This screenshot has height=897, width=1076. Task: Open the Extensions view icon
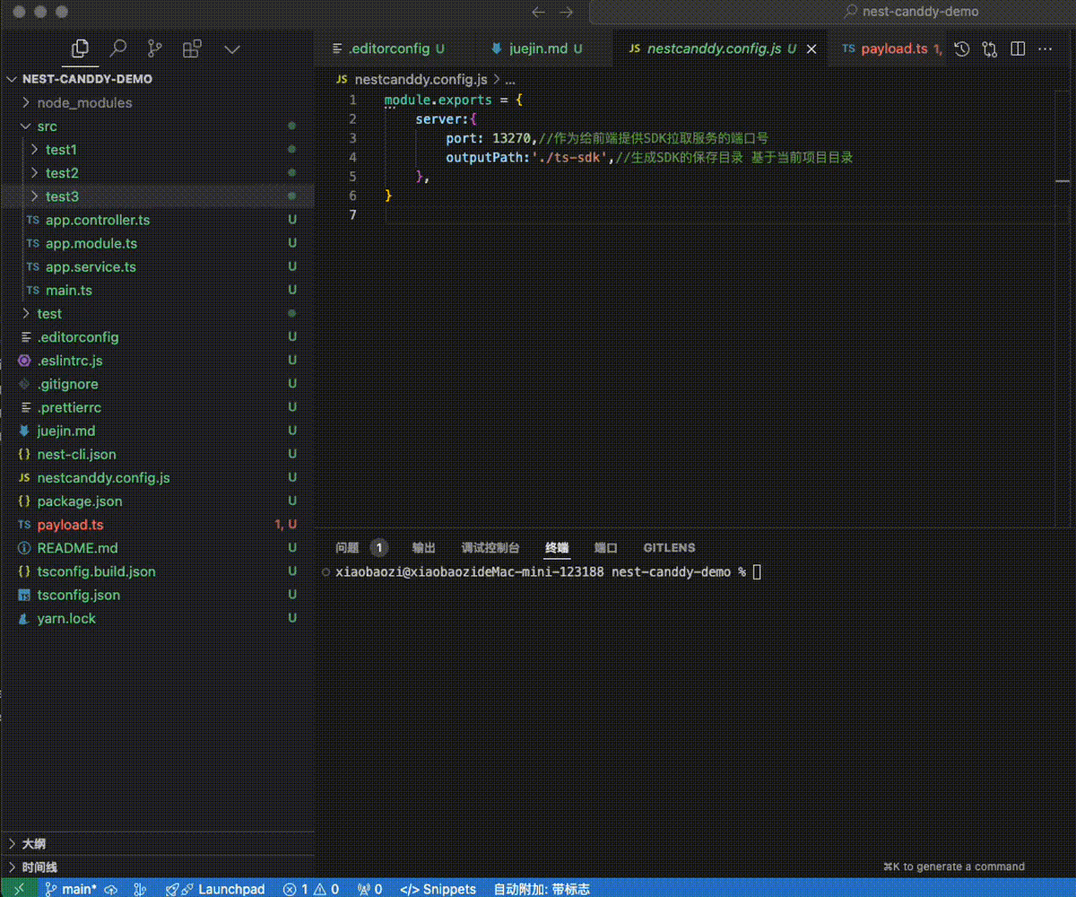(x=192, y=49)
